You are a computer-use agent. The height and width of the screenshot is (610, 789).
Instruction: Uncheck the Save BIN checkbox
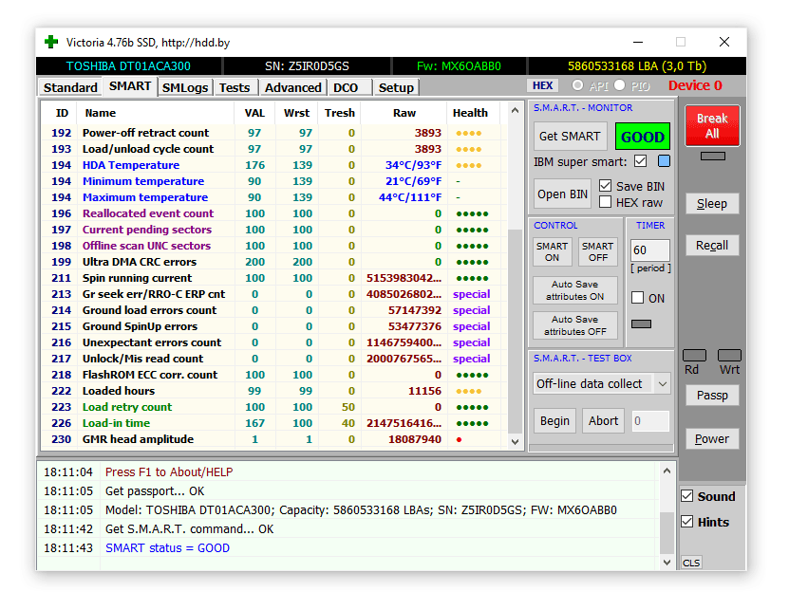coord(606,186)
